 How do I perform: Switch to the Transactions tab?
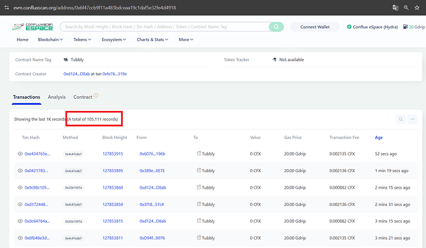point(27,97)
